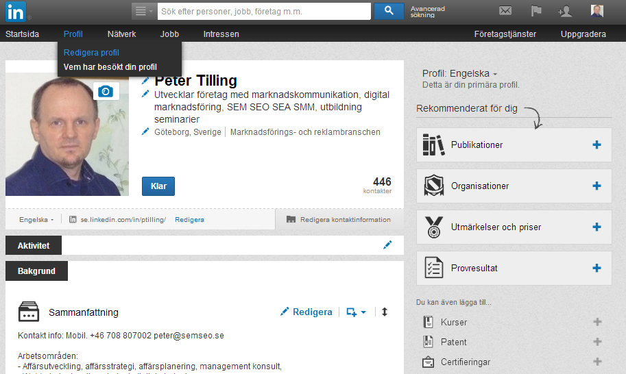This screenshot has height=374, width=626.
Task: Click the blue search magnifier button
Action: (x=389, y=11)
